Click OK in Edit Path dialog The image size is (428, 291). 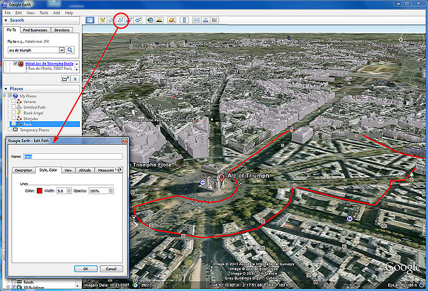86,268
